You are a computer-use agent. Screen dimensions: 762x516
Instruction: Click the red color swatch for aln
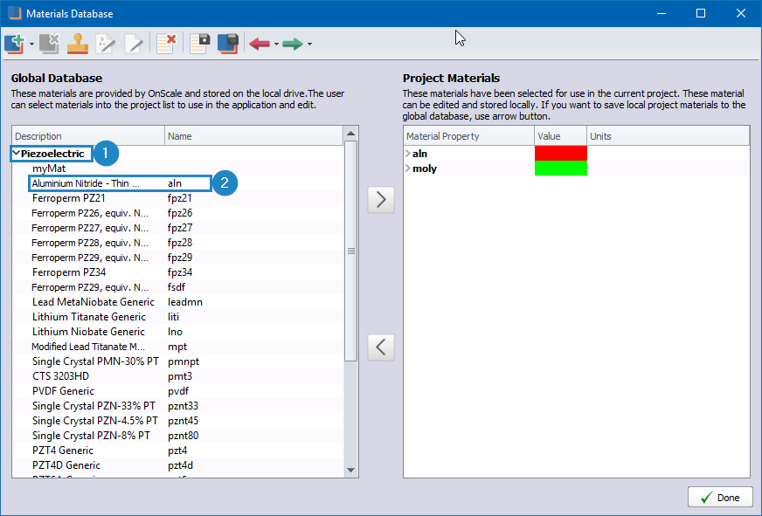pyautogui.click(x=561, y=154)
